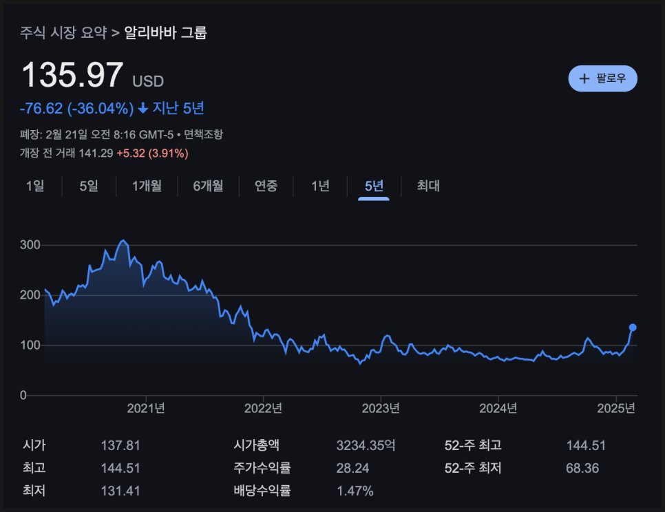The height and width of the screenshot is (512, 665).
Task: Click the 2023년 axis label
Action: click(x=381, y=408)
